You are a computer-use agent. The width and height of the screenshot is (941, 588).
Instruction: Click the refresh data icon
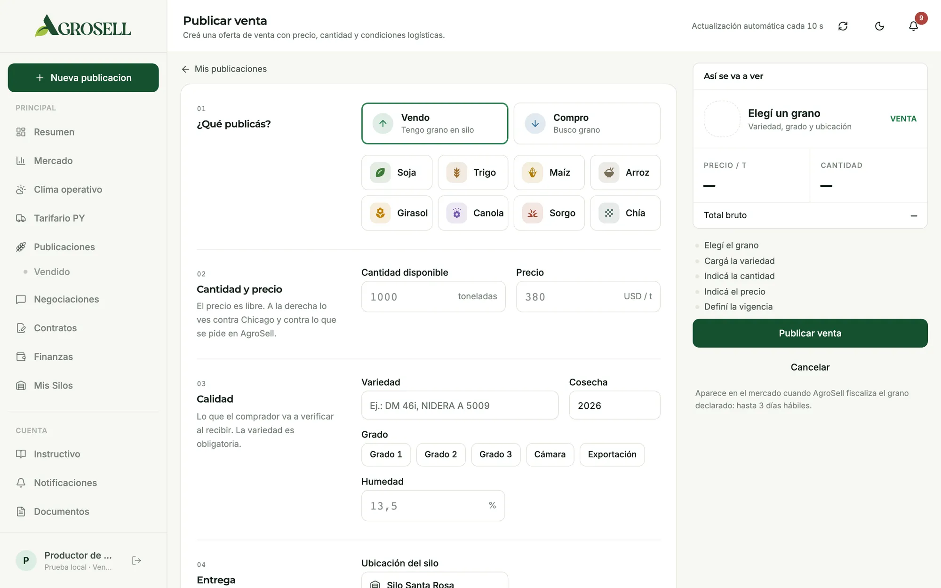click(x=843, y=26)
